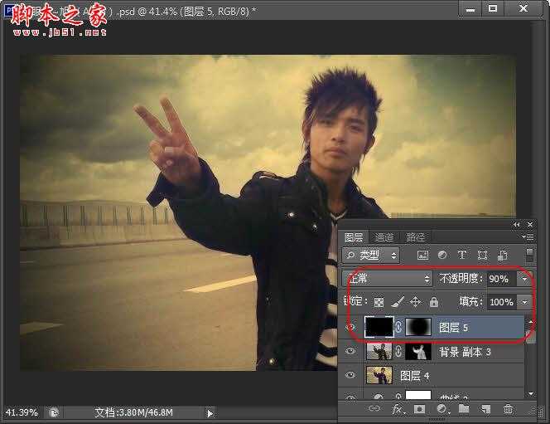The image size is (550, 424).
Task: Click the 不透明度 opacity label
Action: pos(461,279)
